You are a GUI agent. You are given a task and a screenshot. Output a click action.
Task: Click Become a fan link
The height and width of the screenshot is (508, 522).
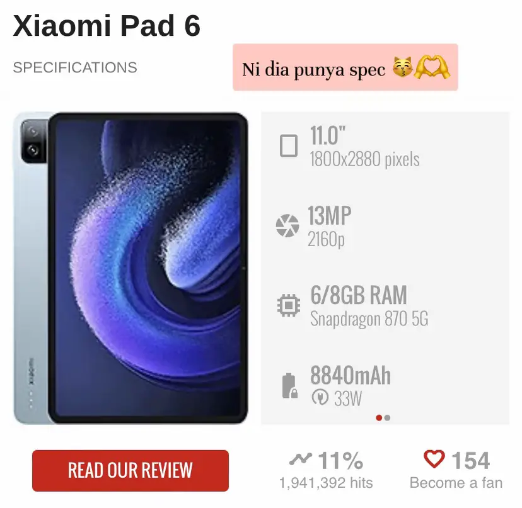click(x=456, y=483)
